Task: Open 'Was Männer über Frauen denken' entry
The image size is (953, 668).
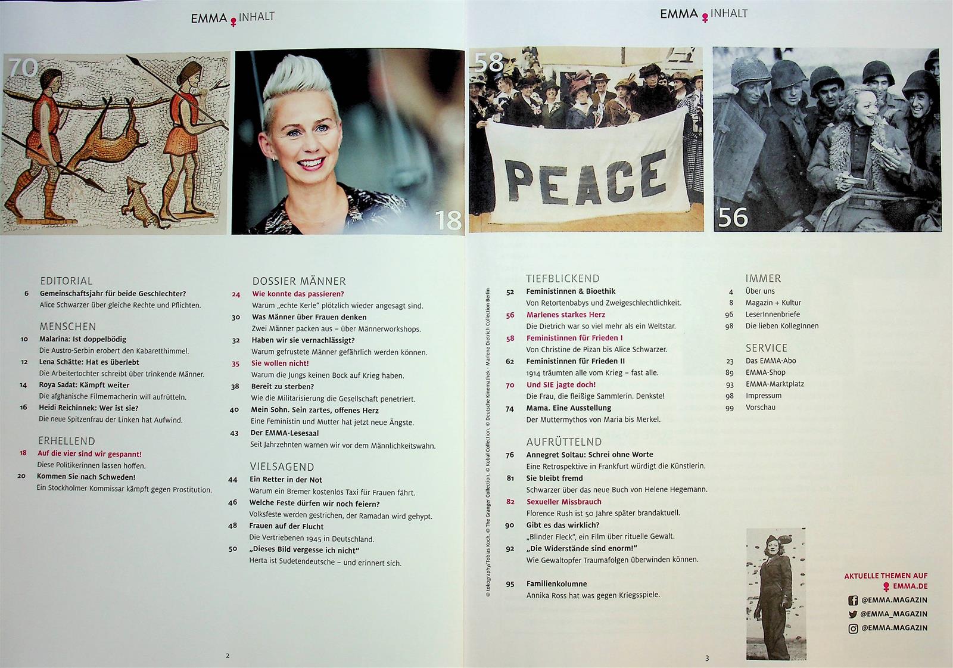Action: tap(309, 317)
